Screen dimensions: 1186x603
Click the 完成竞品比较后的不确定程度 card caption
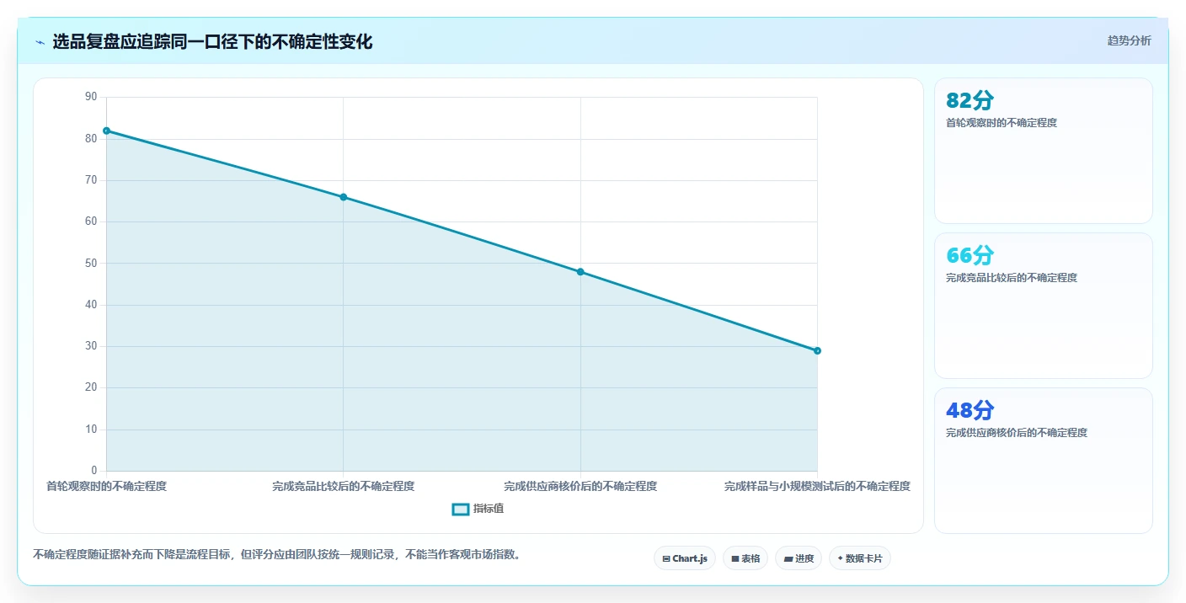1012,278
